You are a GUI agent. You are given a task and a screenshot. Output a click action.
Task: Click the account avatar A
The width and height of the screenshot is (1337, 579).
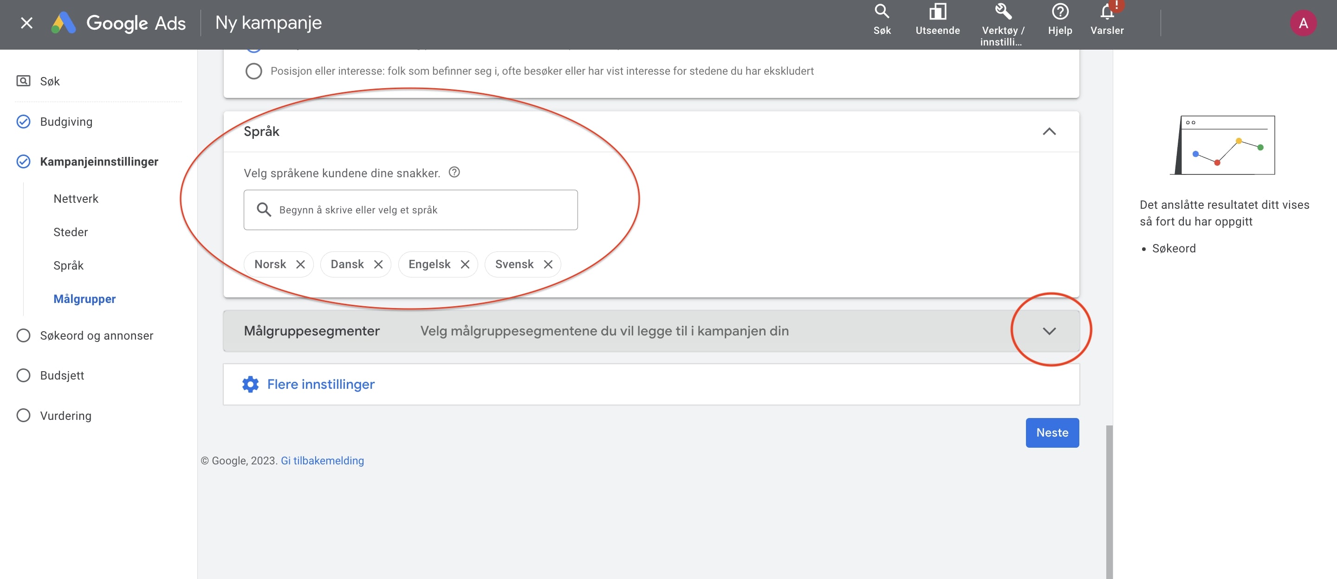(x=1303, y=23)
